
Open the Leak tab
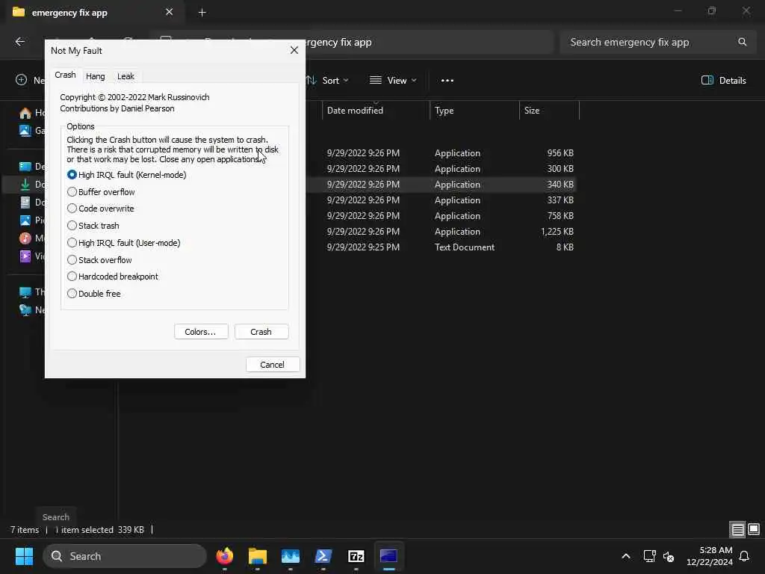pyautogui.click(x=126, y=76)
